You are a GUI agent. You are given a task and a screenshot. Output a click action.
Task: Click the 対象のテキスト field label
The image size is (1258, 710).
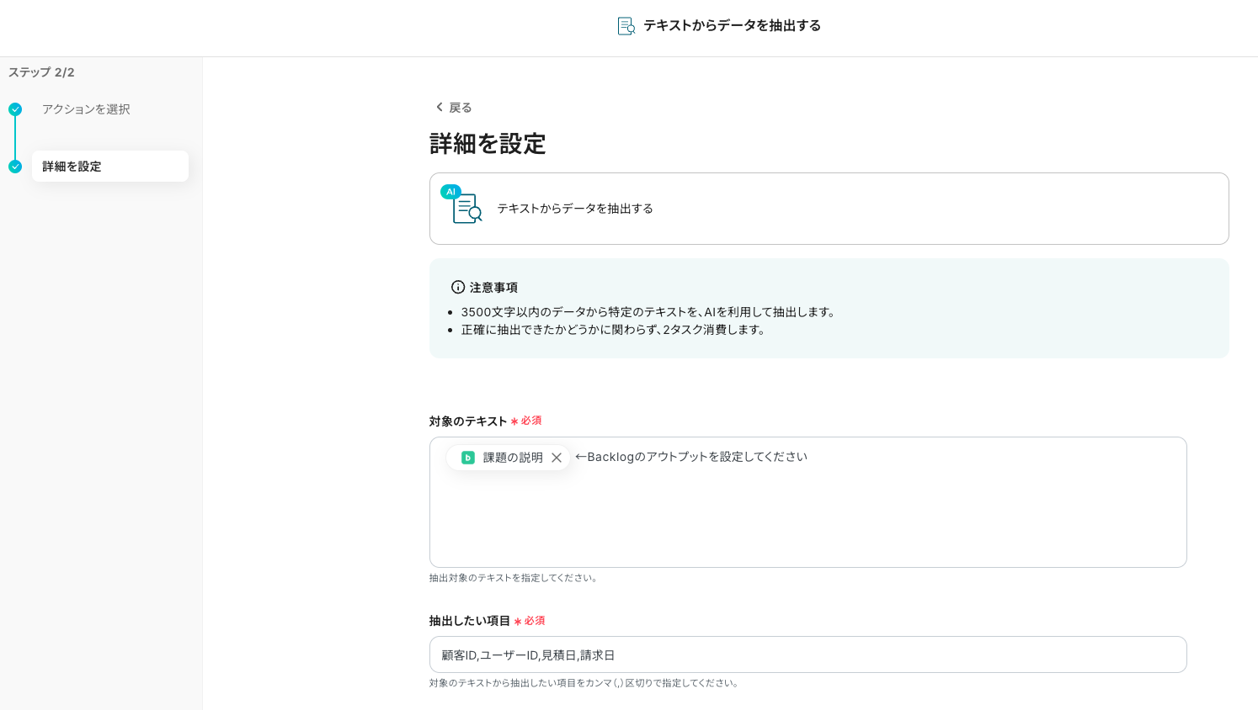point(468,421)
